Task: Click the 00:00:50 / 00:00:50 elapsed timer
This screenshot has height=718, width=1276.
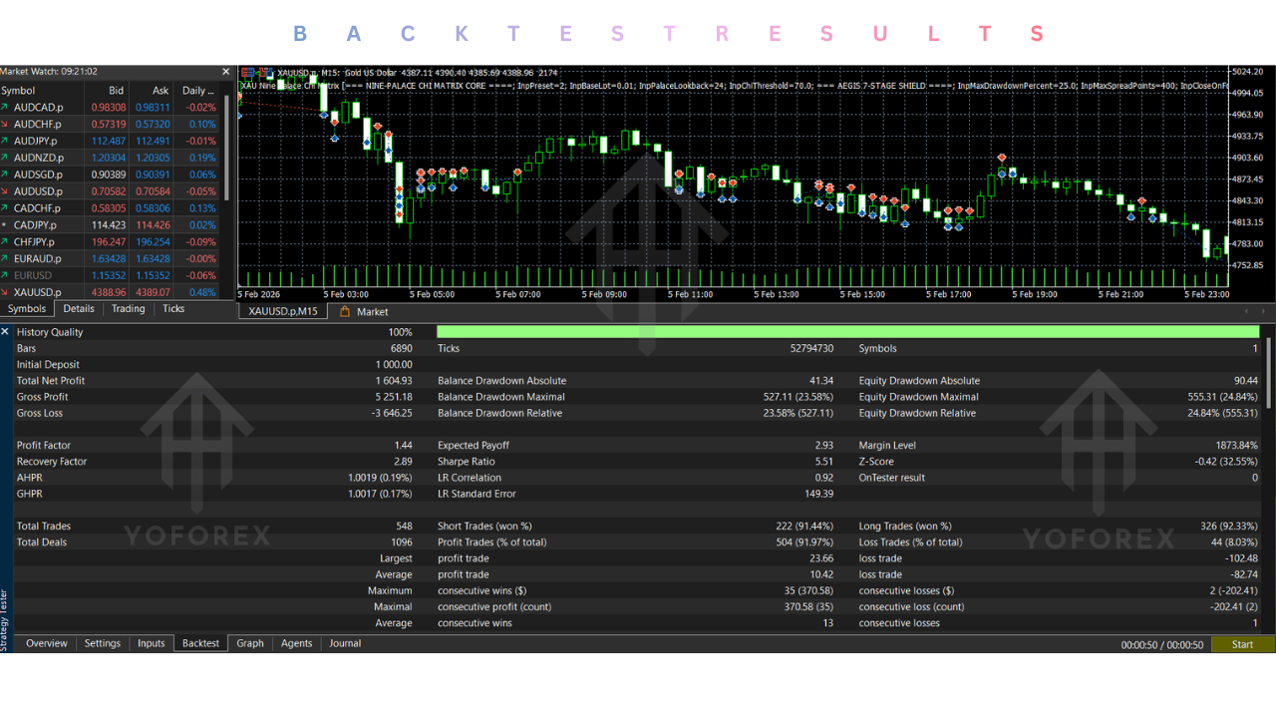Action: pyautogui.click(x=1161, y=645)
